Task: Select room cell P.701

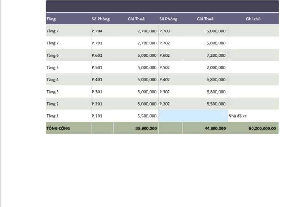Action: [x=97, y=43]
